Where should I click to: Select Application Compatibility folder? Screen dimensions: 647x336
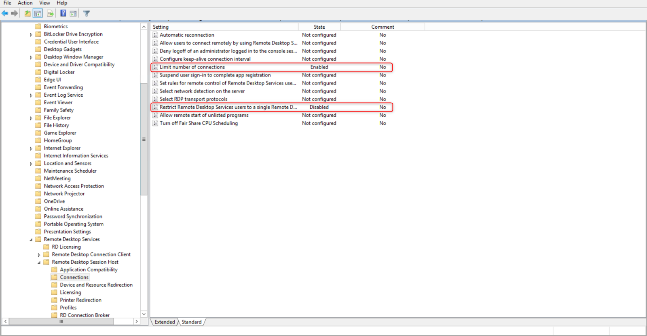(89, 270)
